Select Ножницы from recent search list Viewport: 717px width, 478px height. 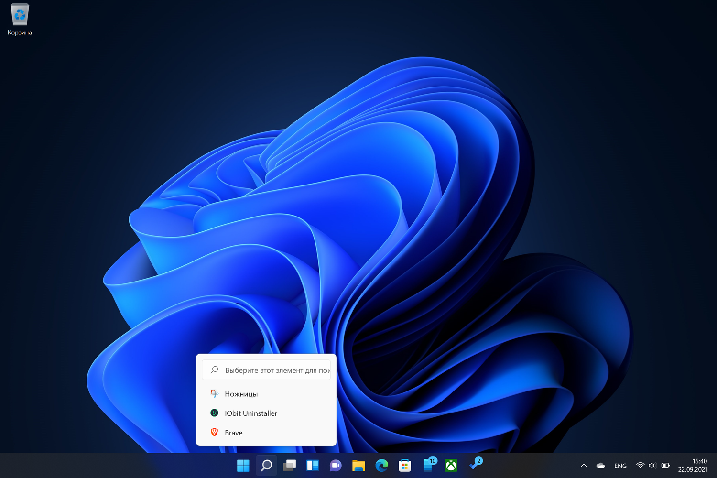[241, 394]
